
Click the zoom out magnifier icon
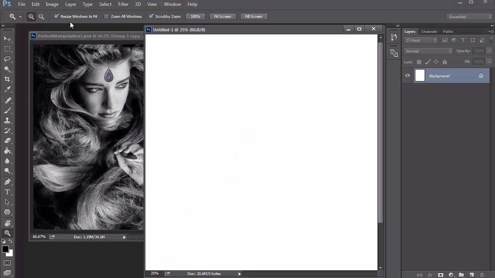point(41,17)
